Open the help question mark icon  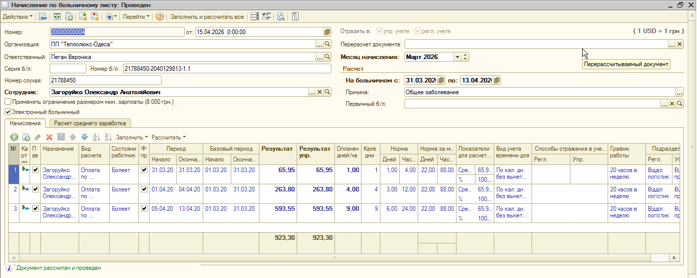(160, 17)
